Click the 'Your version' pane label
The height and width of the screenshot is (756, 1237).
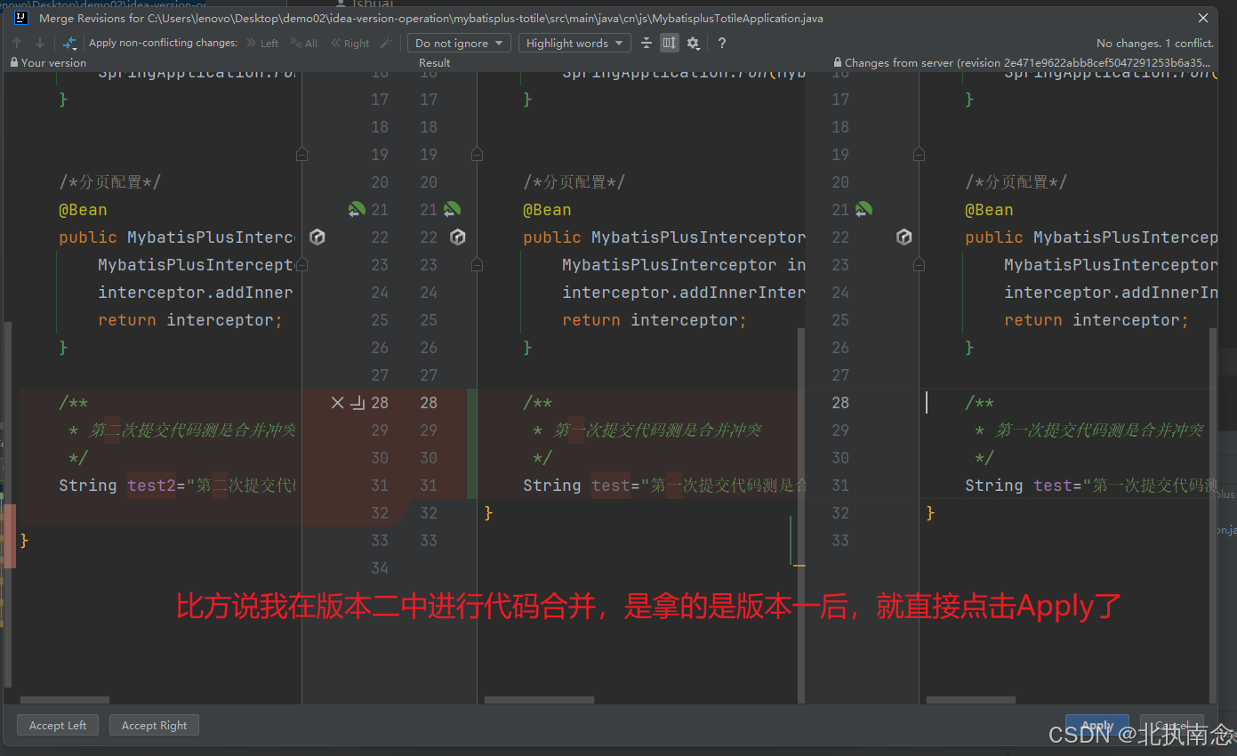tap(54, 63)
